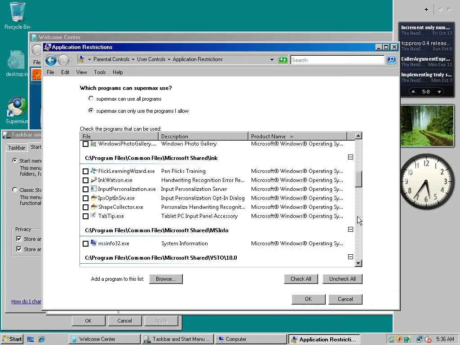Switch to Taskbar tab in Taskbar properties
Screen dimensions: 460x345
point(17,147)
